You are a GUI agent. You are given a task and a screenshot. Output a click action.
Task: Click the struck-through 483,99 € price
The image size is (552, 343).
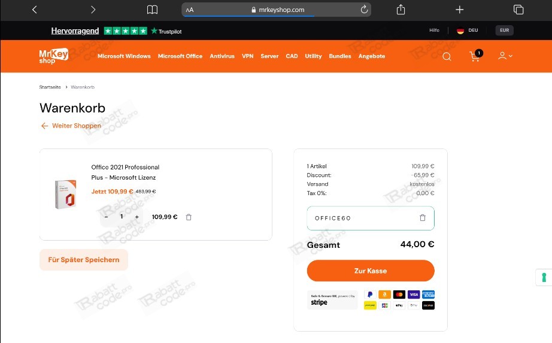145,192
